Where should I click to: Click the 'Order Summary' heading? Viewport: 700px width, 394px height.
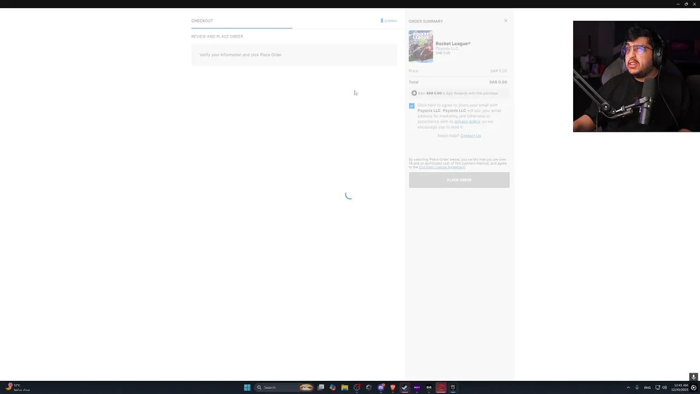(x=425, y=21)
